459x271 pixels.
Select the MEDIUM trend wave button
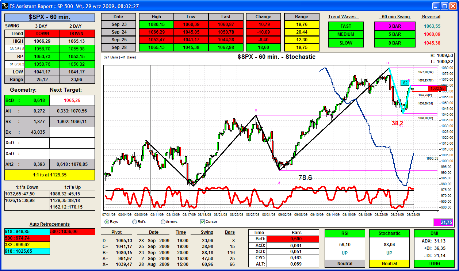346,34
